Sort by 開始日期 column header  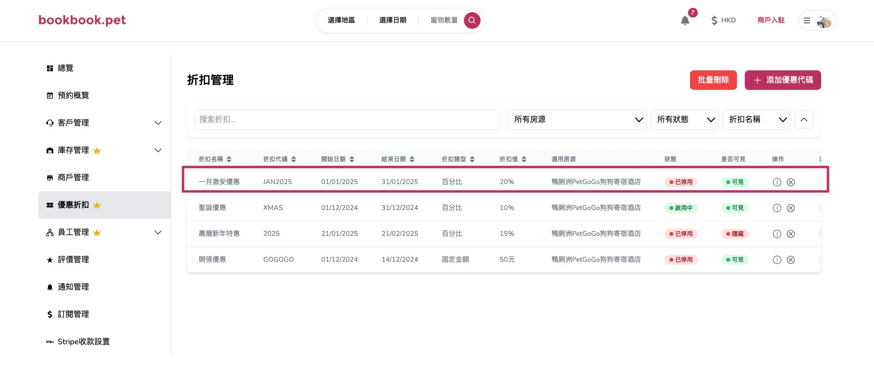[338, 159]
